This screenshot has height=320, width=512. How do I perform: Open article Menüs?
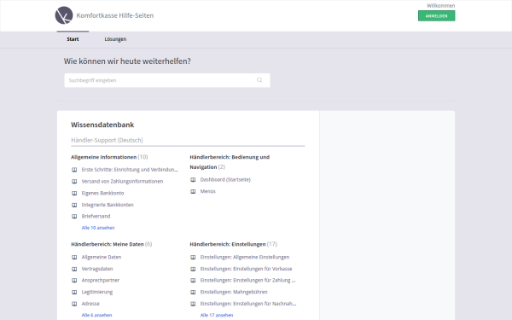pyautogui.click(x=208, y=191)
